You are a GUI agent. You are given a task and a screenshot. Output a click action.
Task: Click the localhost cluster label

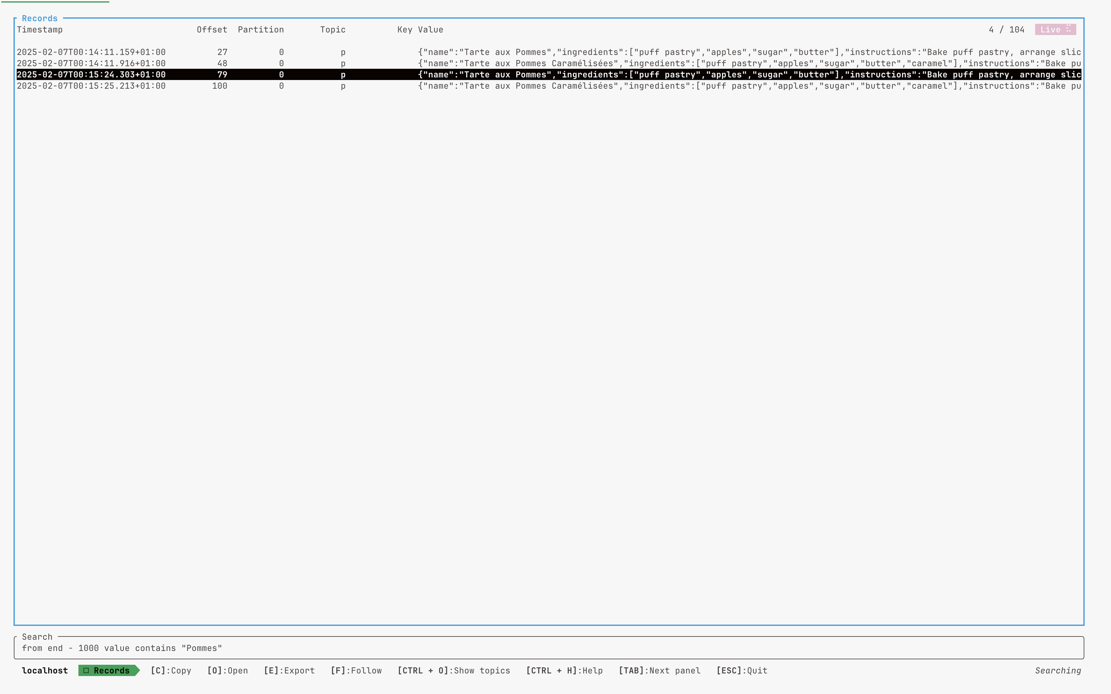pos(45,671)
